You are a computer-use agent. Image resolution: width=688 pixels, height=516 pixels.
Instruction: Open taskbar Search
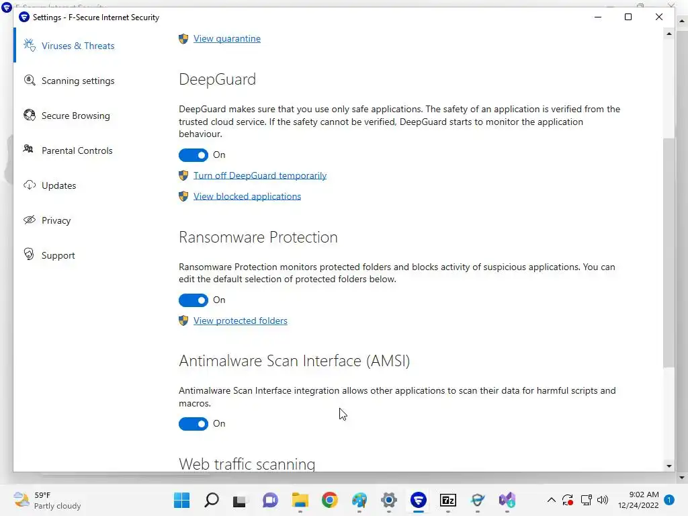pos(212,500)
